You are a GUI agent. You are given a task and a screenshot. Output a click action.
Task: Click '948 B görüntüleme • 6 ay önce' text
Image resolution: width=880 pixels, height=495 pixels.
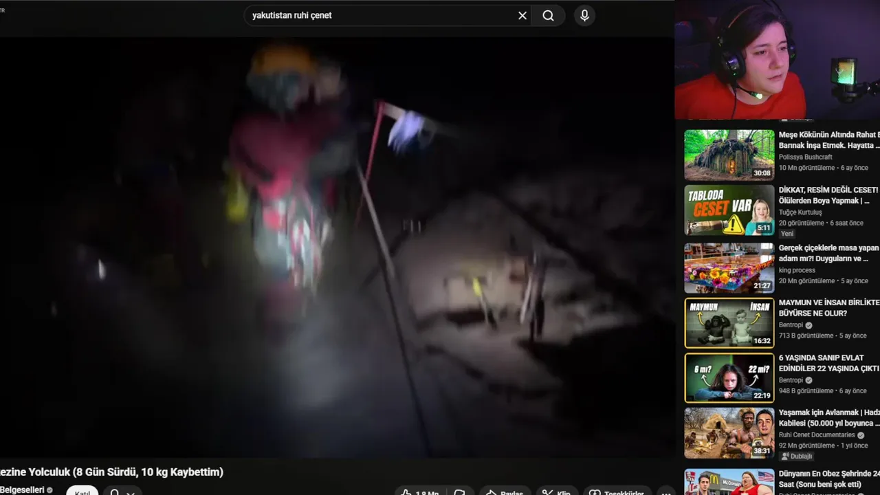click(x=822, y=391)
